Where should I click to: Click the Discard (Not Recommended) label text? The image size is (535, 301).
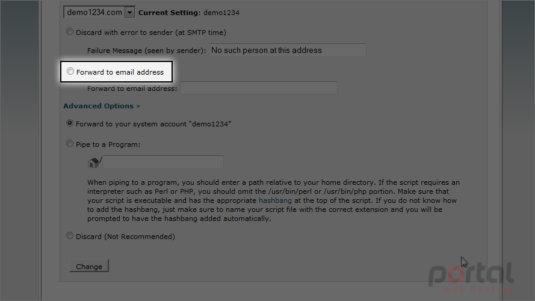(125, 237)
